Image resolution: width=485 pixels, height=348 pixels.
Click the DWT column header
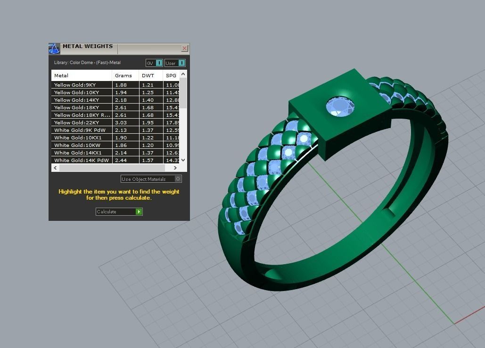pyautogui.click(x=151, y=75)
